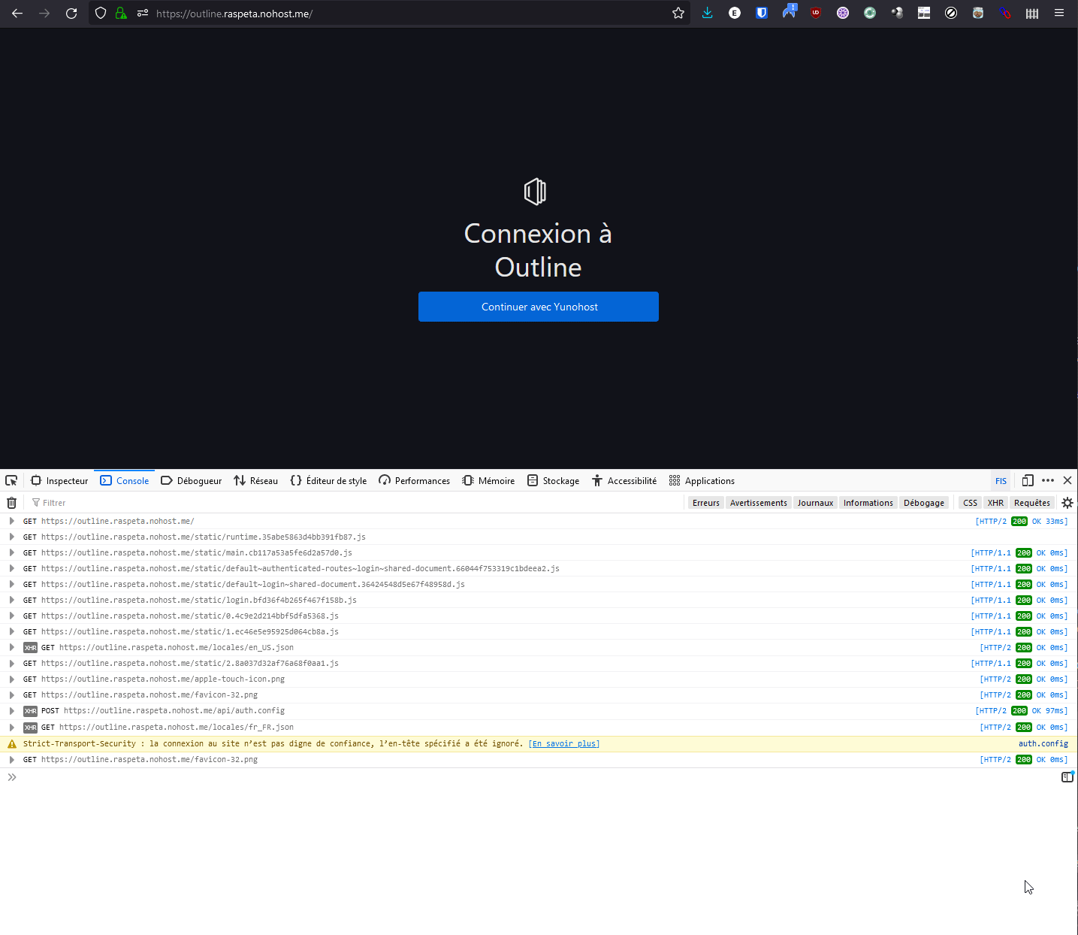The height and width of the screenshot is (935, 1078).
Task: Switch to the Débogueur tab
Action: click(x=191, y=480)
